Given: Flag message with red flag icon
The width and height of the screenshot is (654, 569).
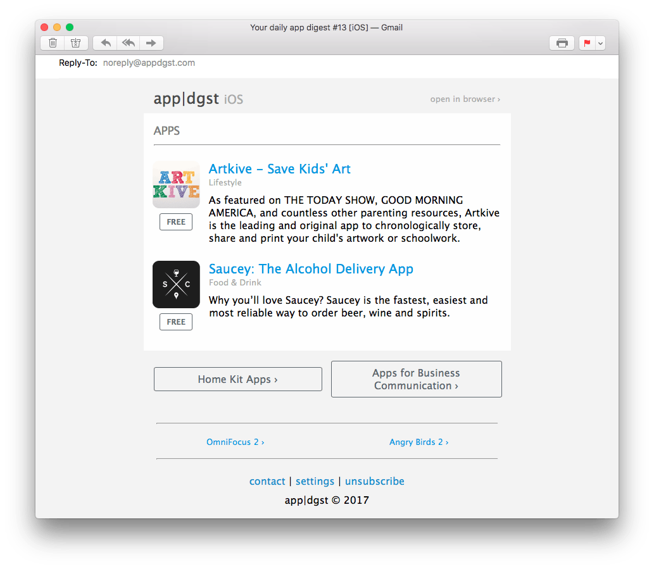Looking at the screenshot, I should tap(588, 43).
